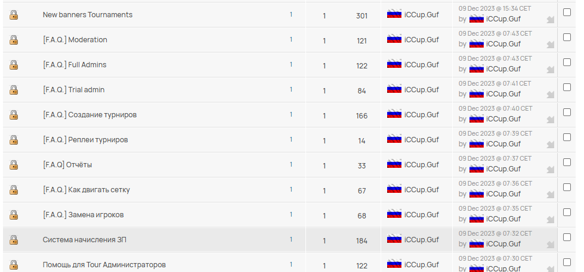Click page 1 link for Как двигать сетку

(x=291, y=189)
